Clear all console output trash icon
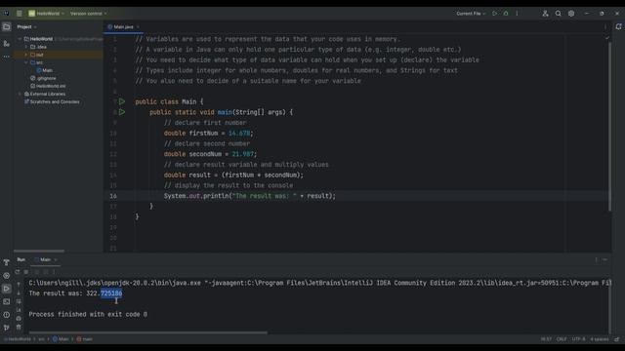Viewport: 625px width, 351px height. [x=19, y=328]
